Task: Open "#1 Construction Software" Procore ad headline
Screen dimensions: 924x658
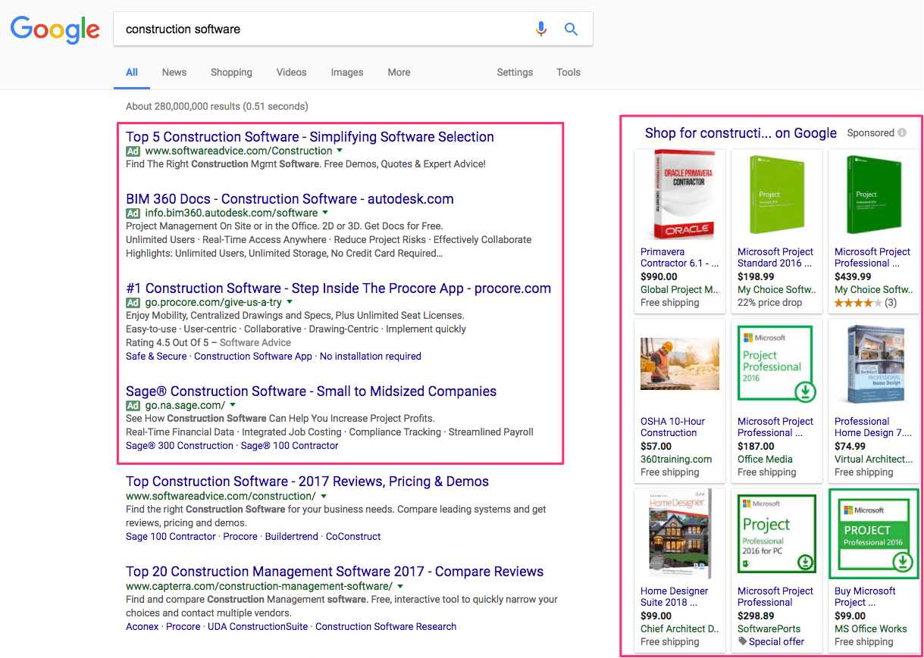Action: click(x=338, y=288)
